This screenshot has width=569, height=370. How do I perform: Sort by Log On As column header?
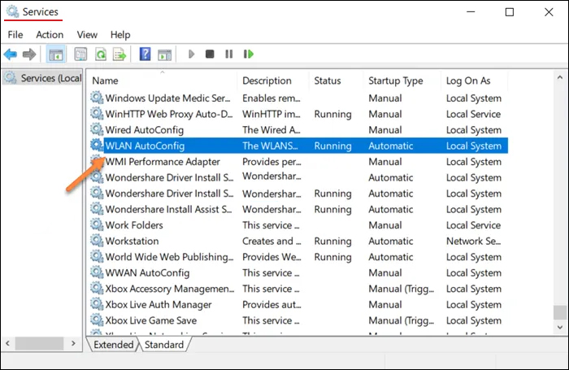(x=474, y=81)
